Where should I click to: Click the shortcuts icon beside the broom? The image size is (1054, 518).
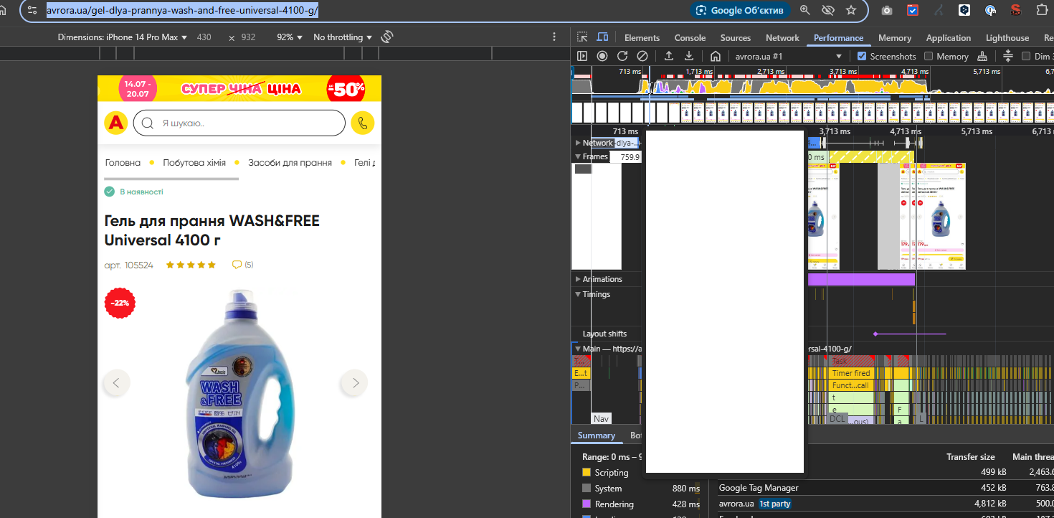pyautogui.click(x=1008, y=56)
